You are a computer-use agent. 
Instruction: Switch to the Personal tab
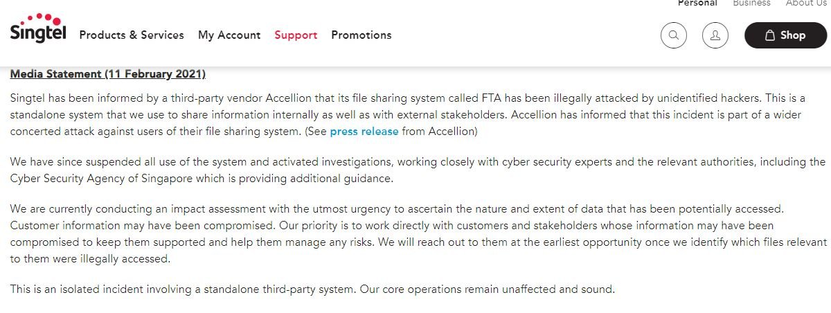pos(697,3)
